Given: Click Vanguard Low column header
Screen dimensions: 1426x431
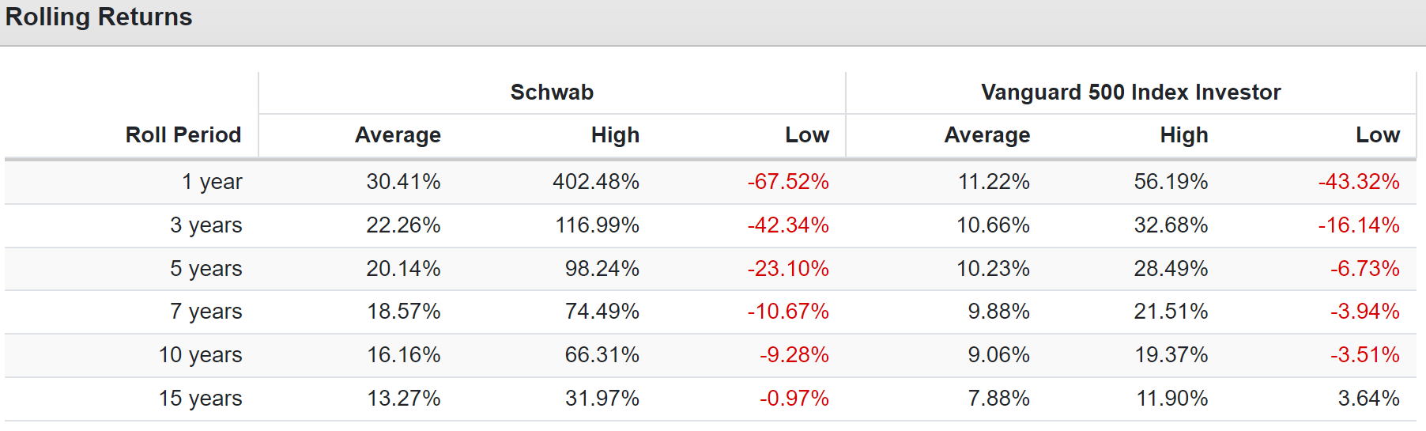Looking at the screenshot, I should coord(1378,135).
